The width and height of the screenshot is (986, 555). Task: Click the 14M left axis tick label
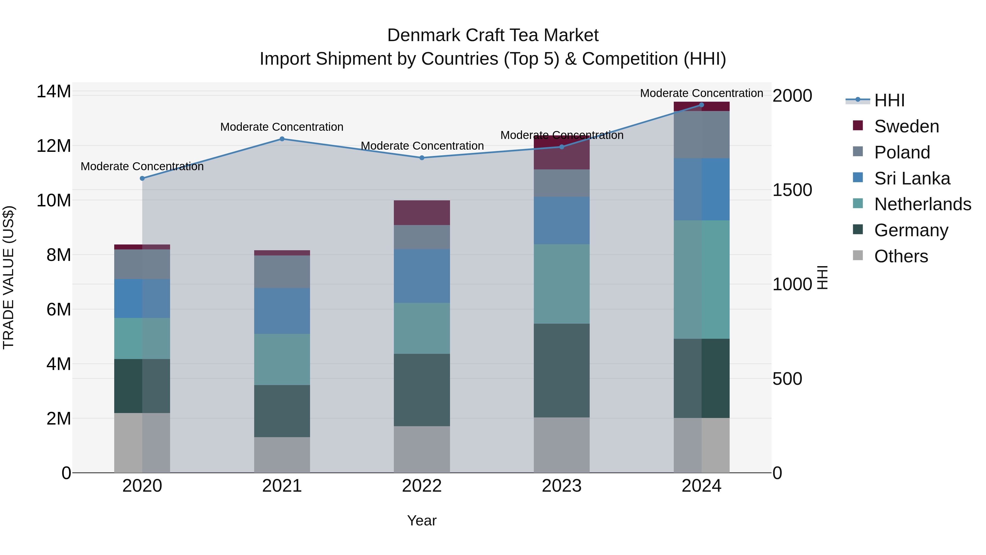click(x=54, y=92)
